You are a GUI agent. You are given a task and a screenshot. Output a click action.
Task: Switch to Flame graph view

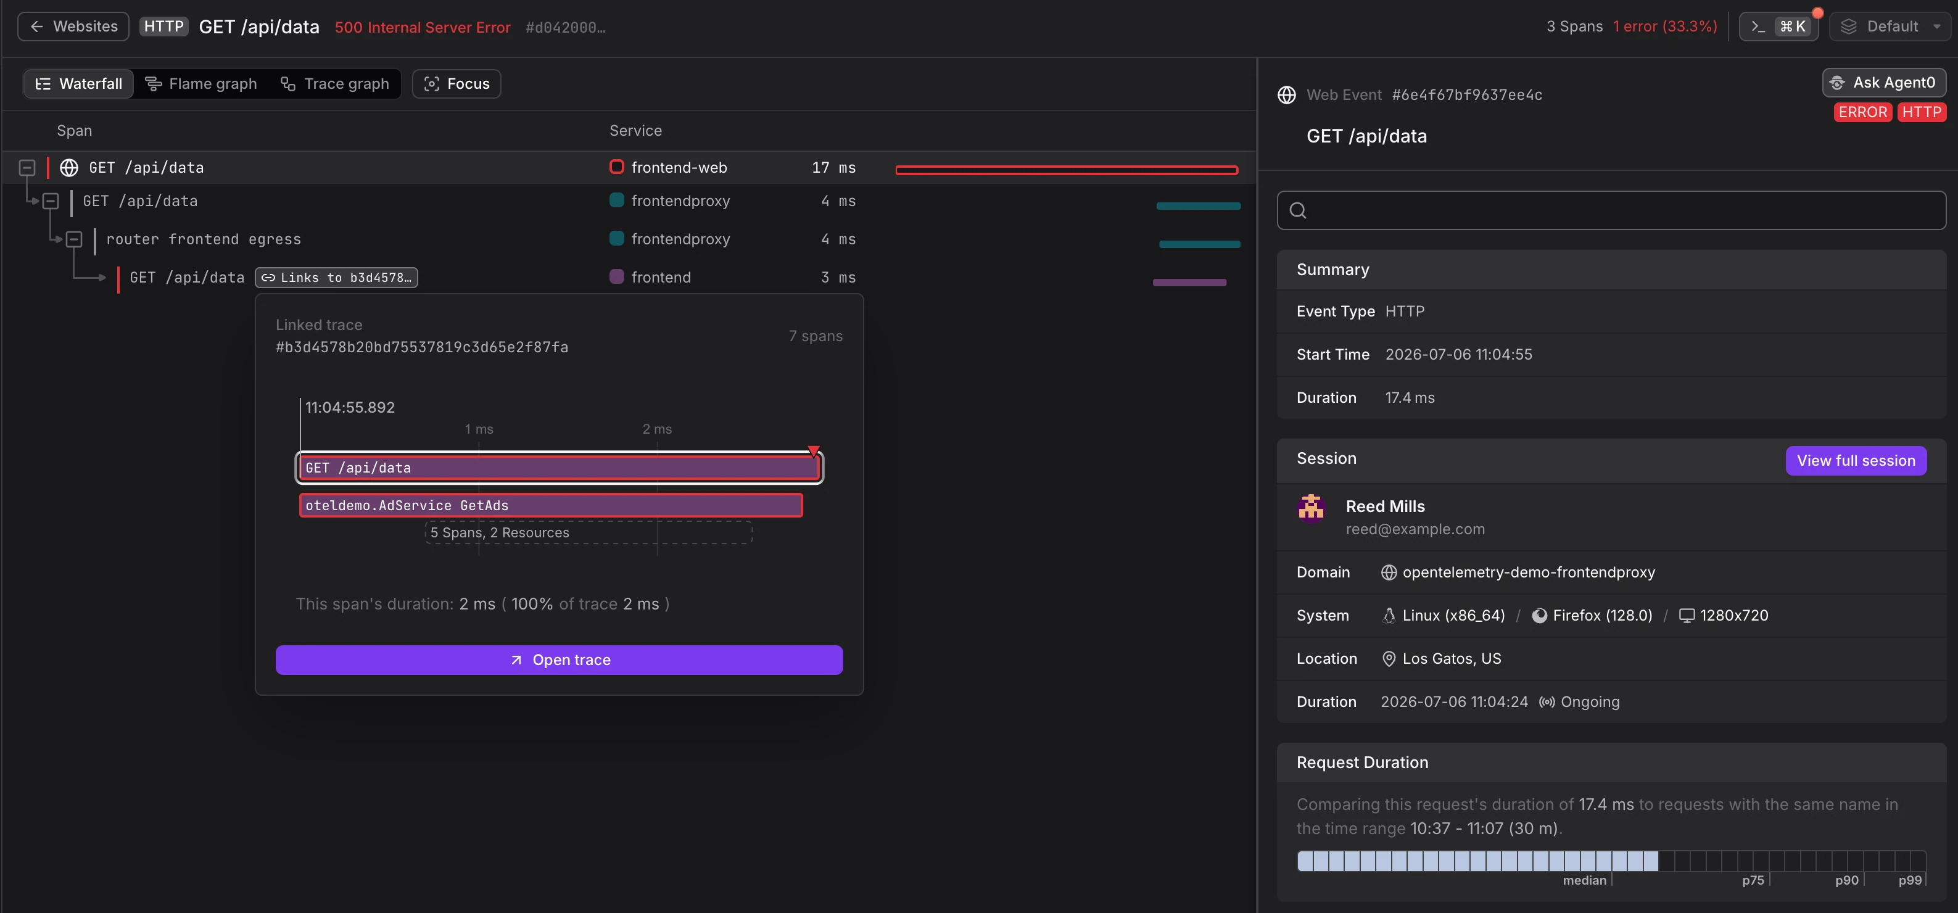coord(202,84)
